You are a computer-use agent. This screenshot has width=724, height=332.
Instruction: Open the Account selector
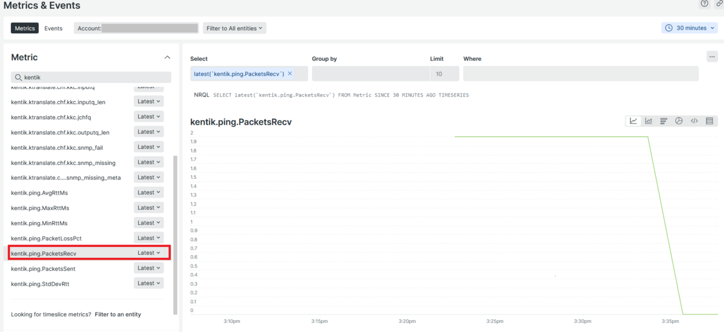pyautogui.click(x=136, y=28)
